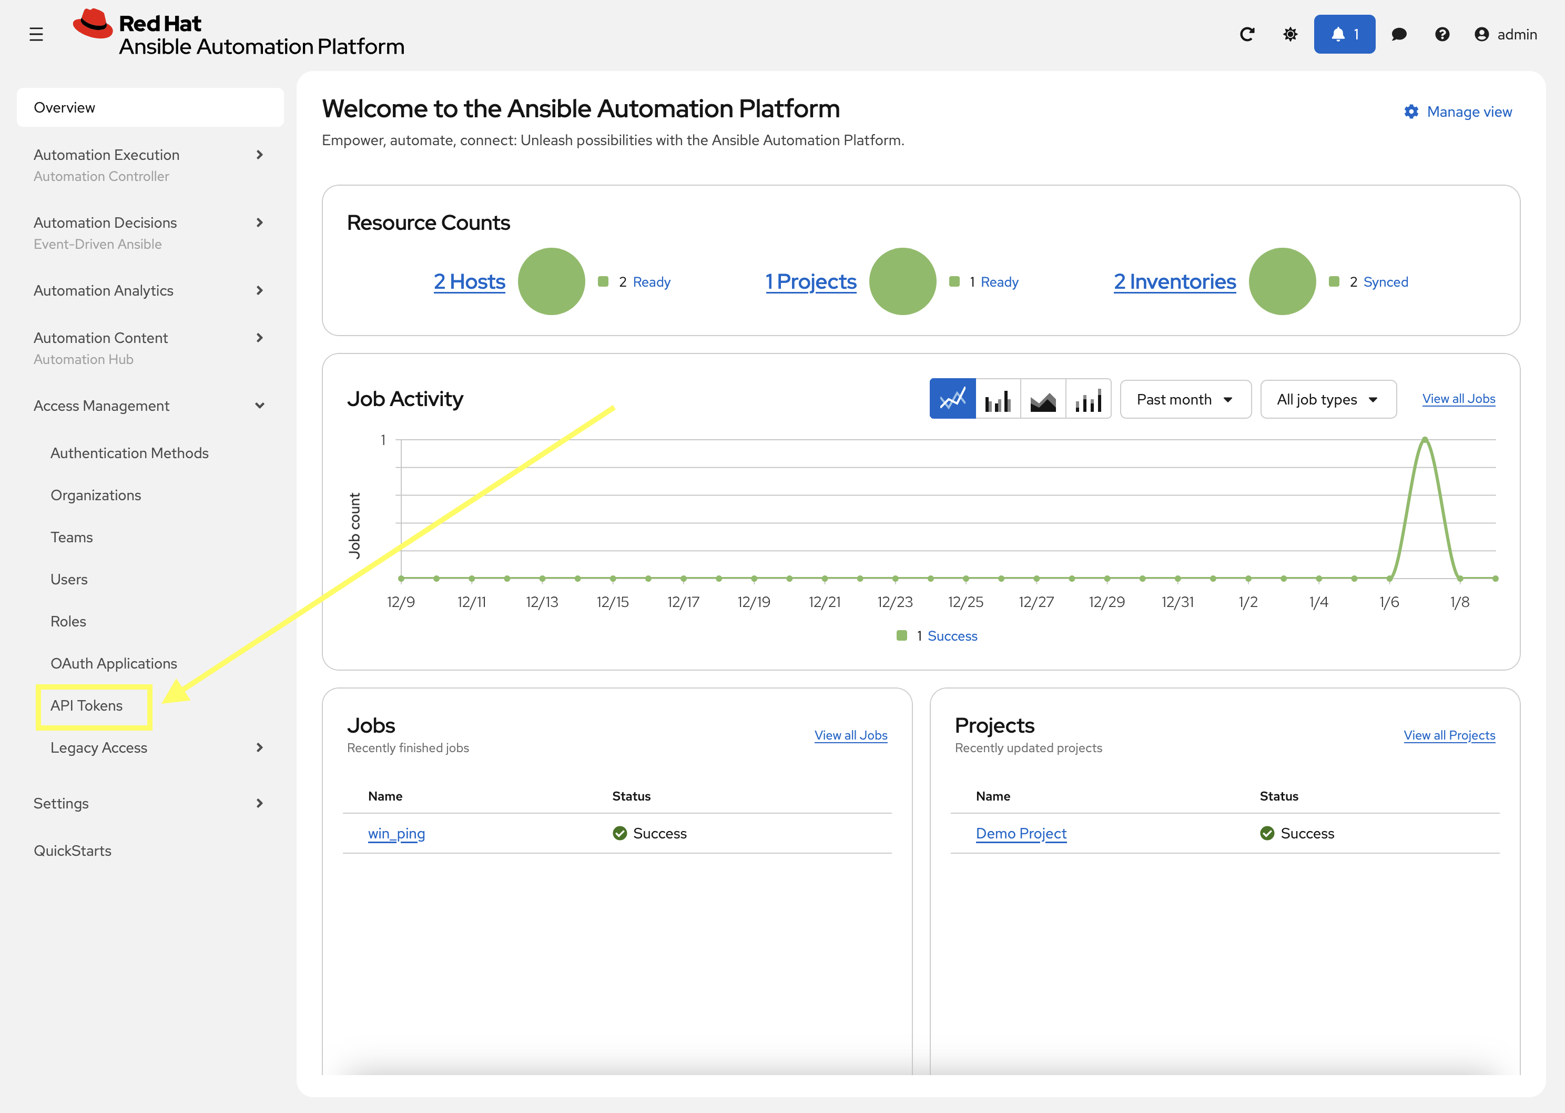Open API Tokens in sidebar
Screen dimensions: 1565x1113
(86, 705)
